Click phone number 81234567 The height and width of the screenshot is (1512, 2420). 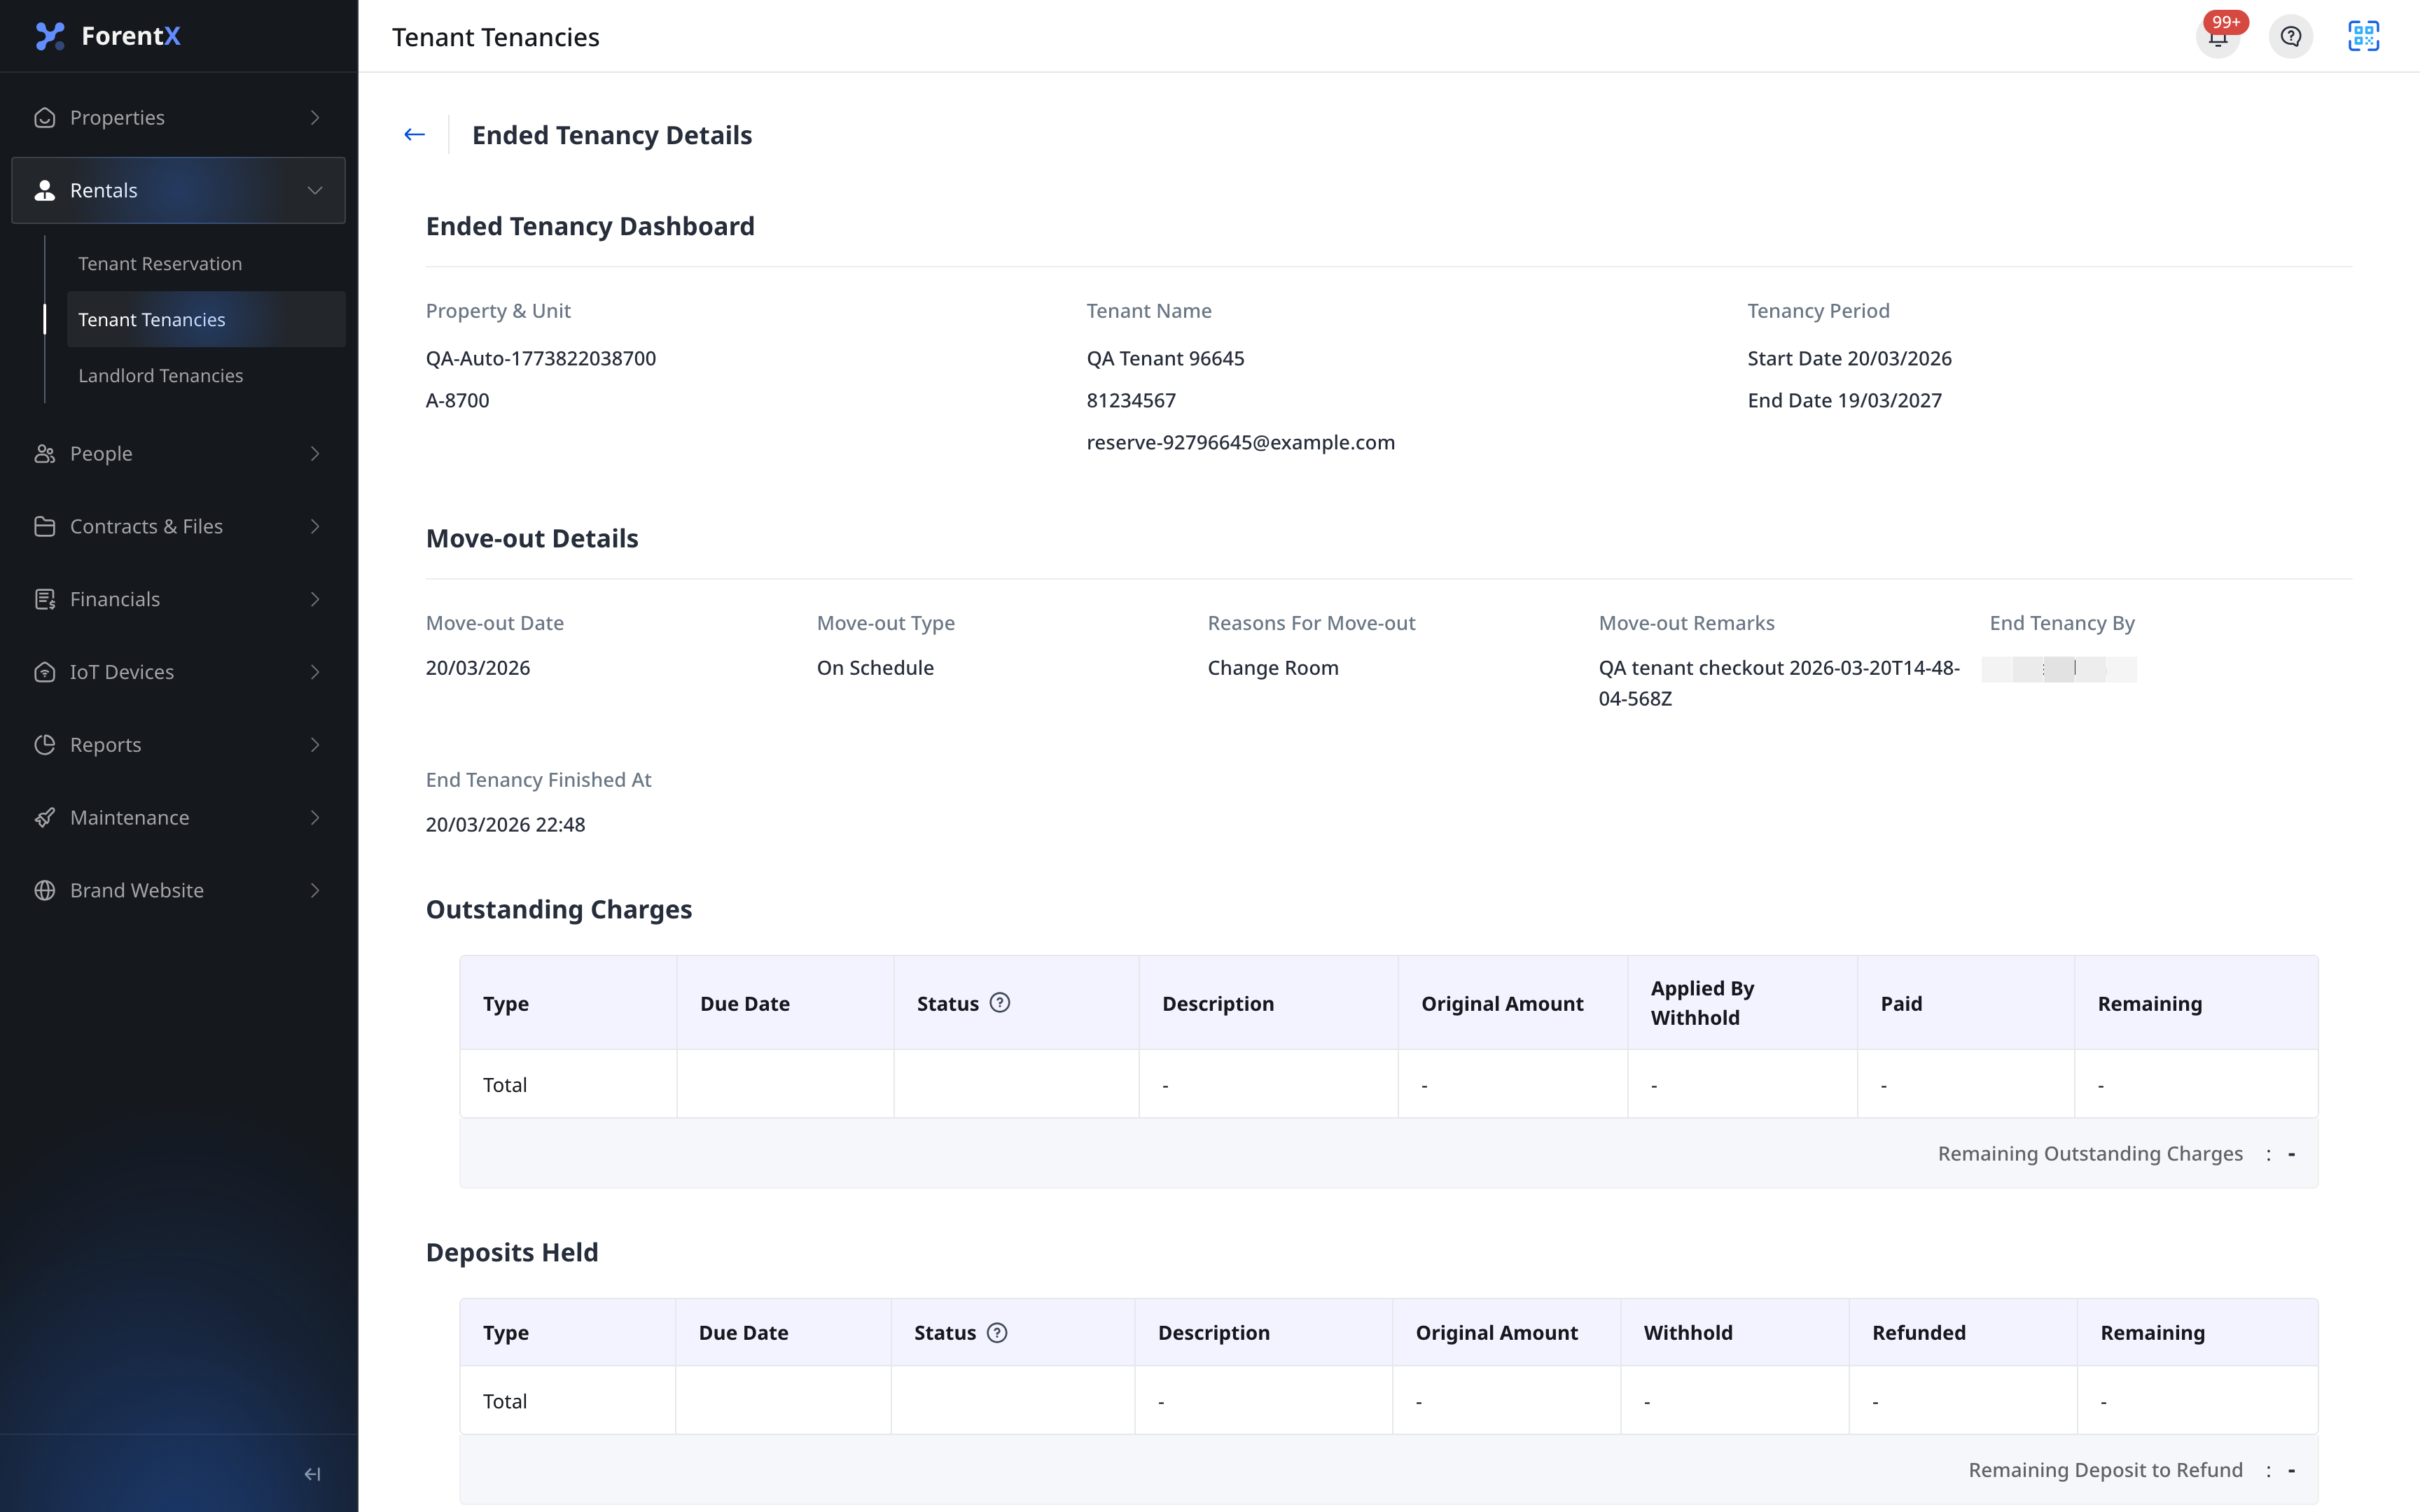tap(1131, 400)
